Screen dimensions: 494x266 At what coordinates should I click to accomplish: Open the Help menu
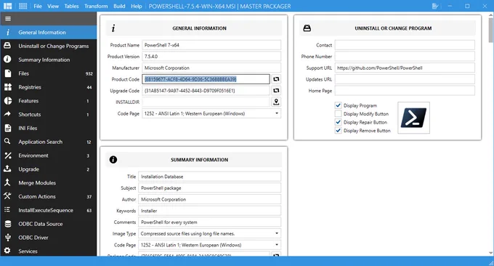(x=137, y=6)
